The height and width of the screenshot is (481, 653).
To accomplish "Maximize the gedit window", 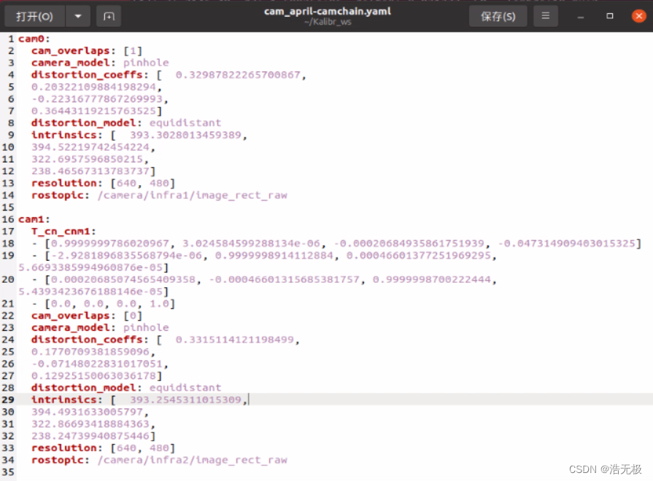I will click(x=610, y=16).
